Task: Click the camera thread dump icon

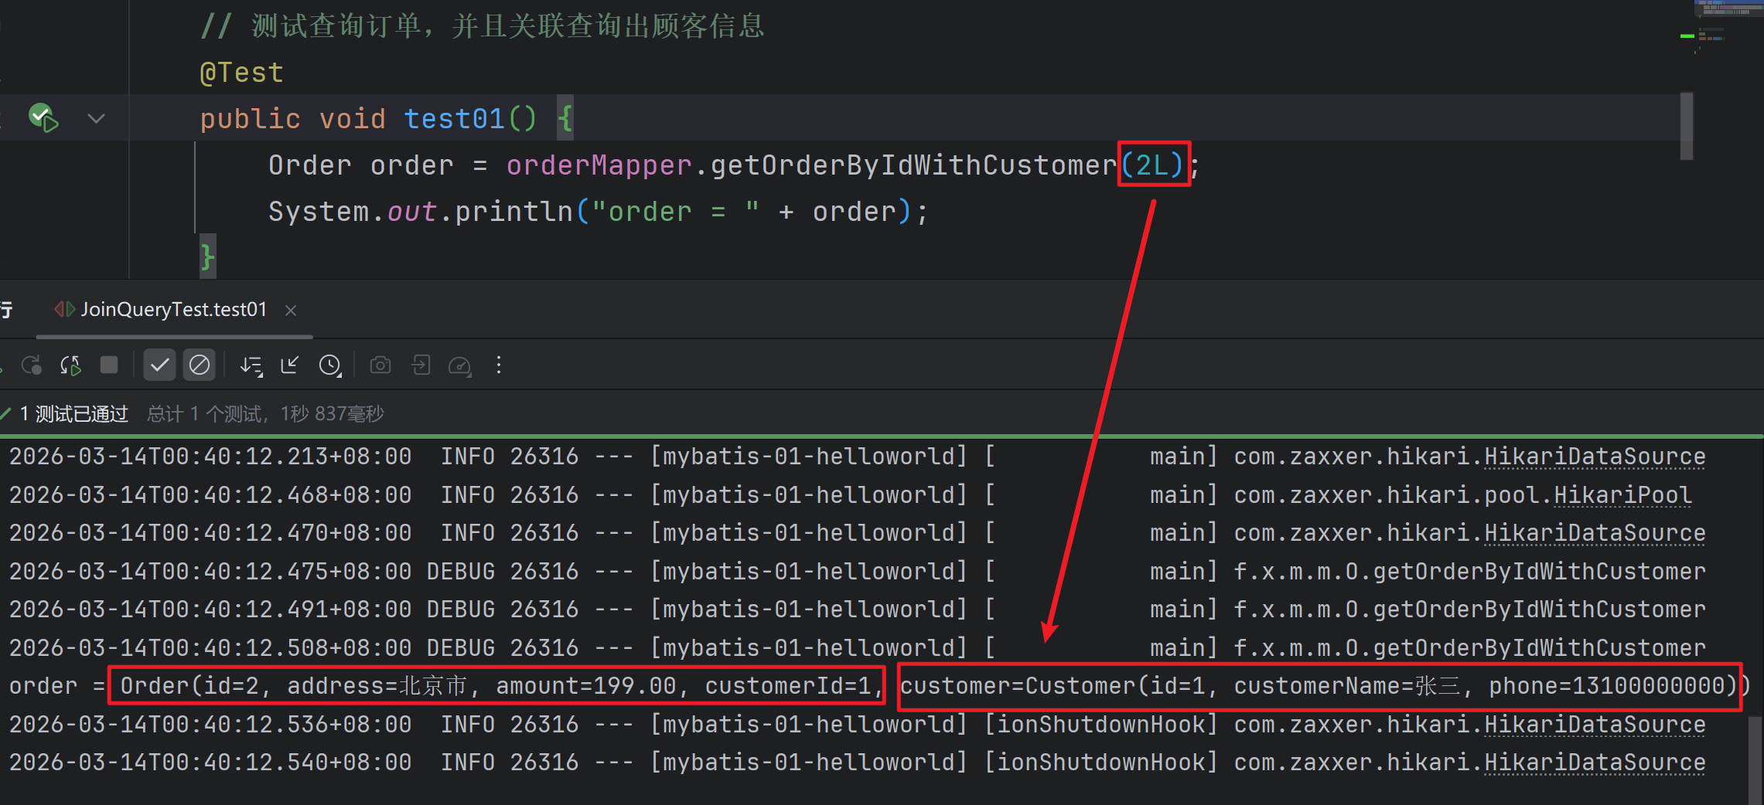Action: pyautogui.click(x=380, y=365)
